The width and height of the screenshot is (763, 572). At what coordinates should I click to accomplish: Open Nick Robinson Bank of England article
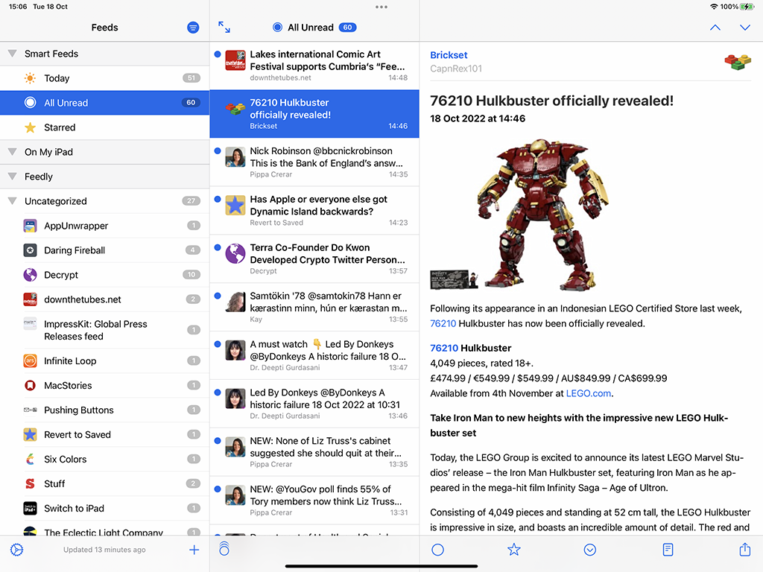[x=314, y=162]
